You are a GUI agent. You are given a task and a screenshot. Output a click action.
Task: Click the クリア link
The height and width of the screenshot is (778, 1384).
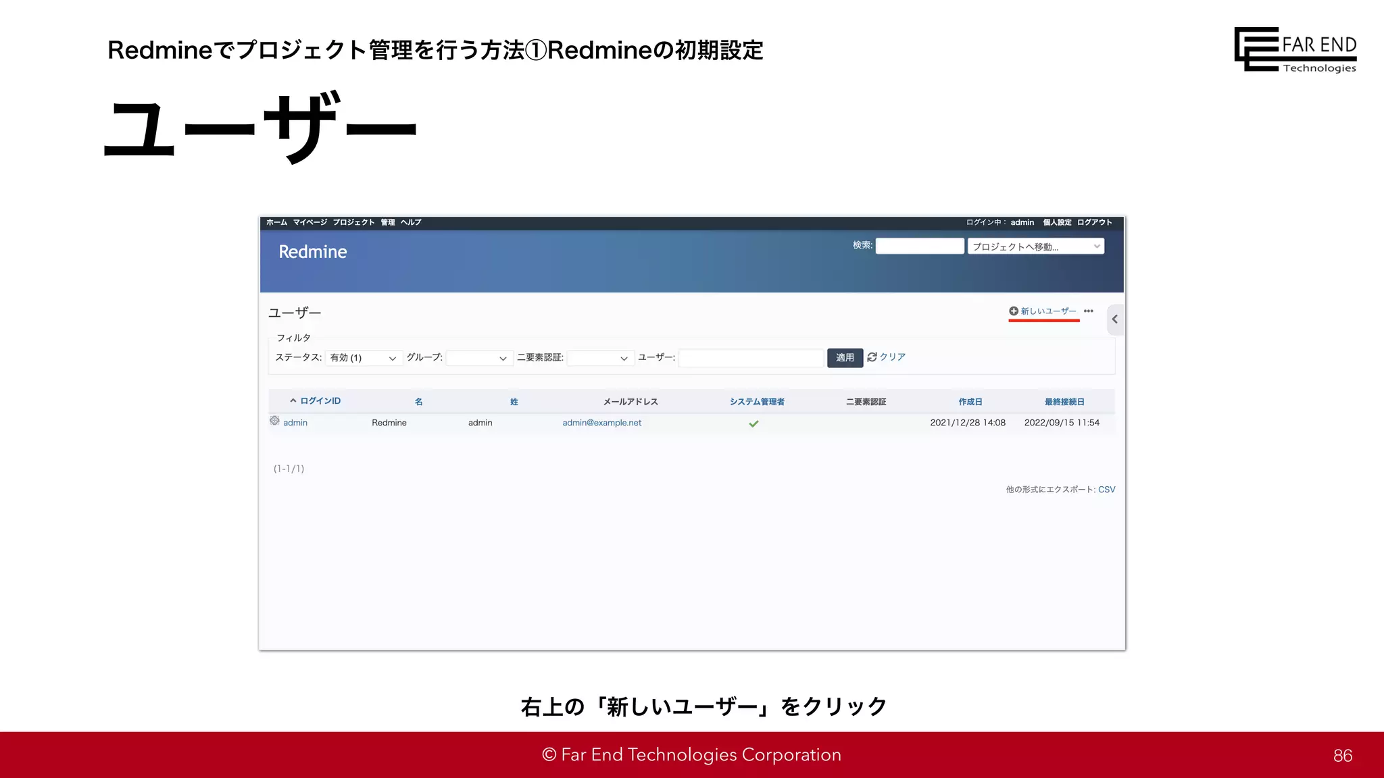pos(892,357)
